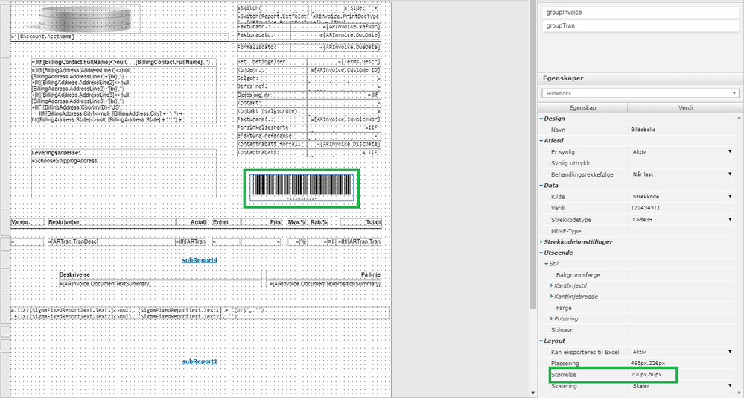The height and width of the screenshot is (398, 744).
Task: Open the subReport4 link
Action: coord(200,260)
